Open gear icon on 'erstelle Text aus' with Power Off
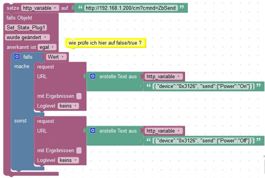Screen dimensions: 265x178 coord(93,130)
